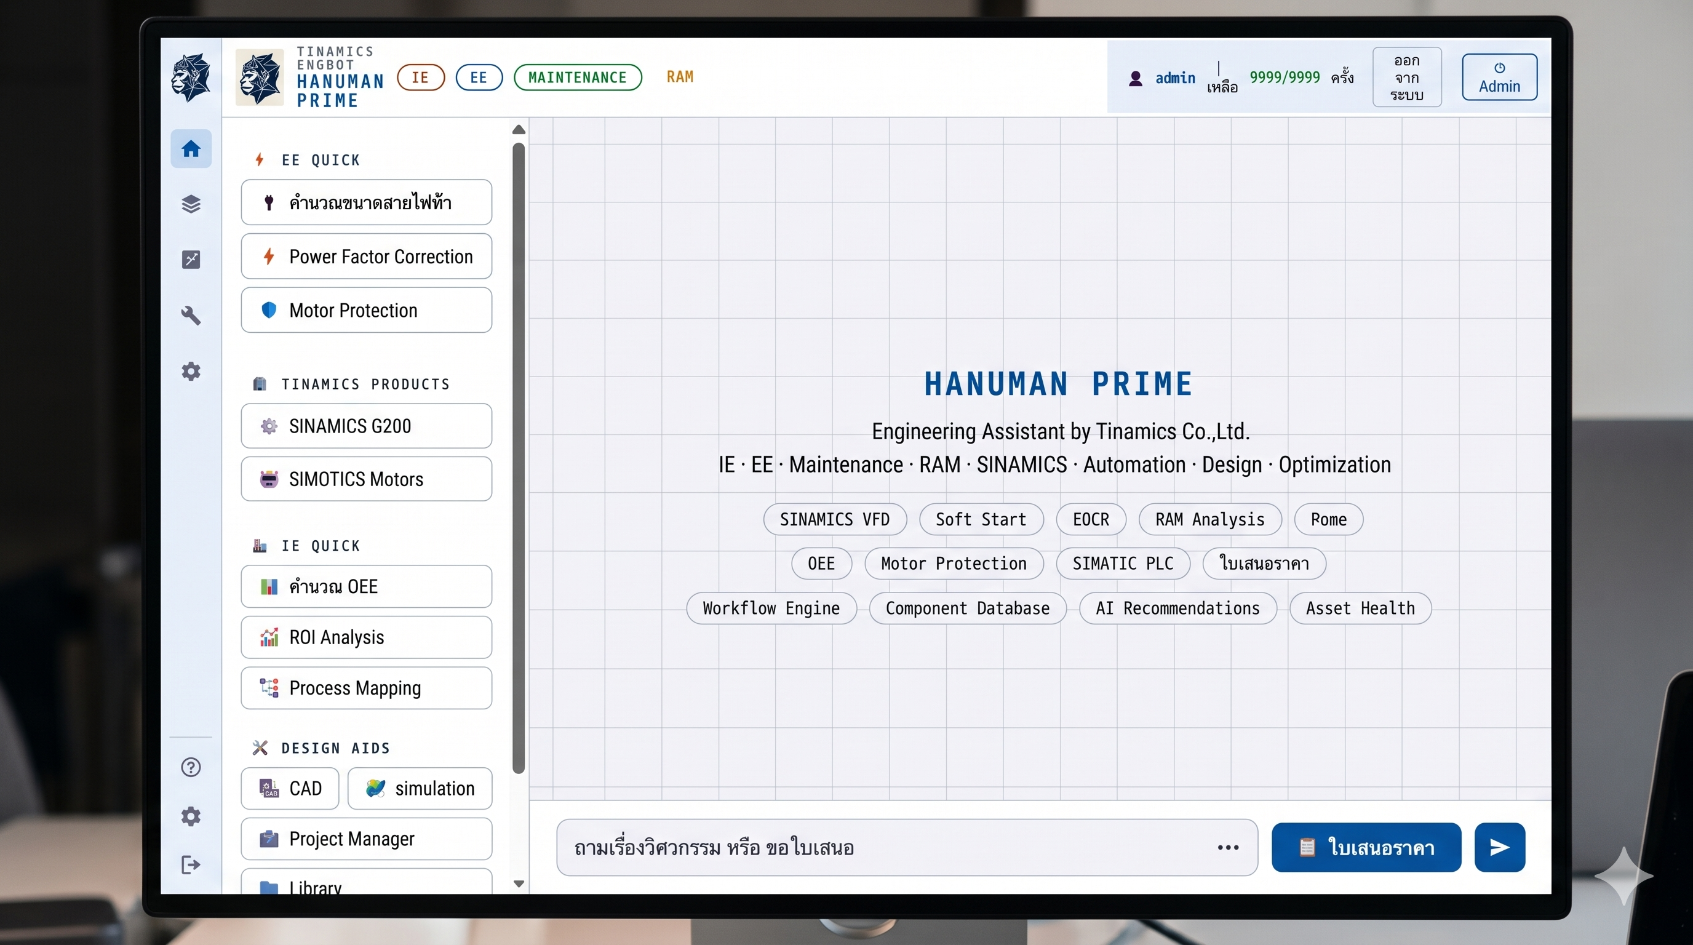Launch the simulation design aid

coord(420,788)
